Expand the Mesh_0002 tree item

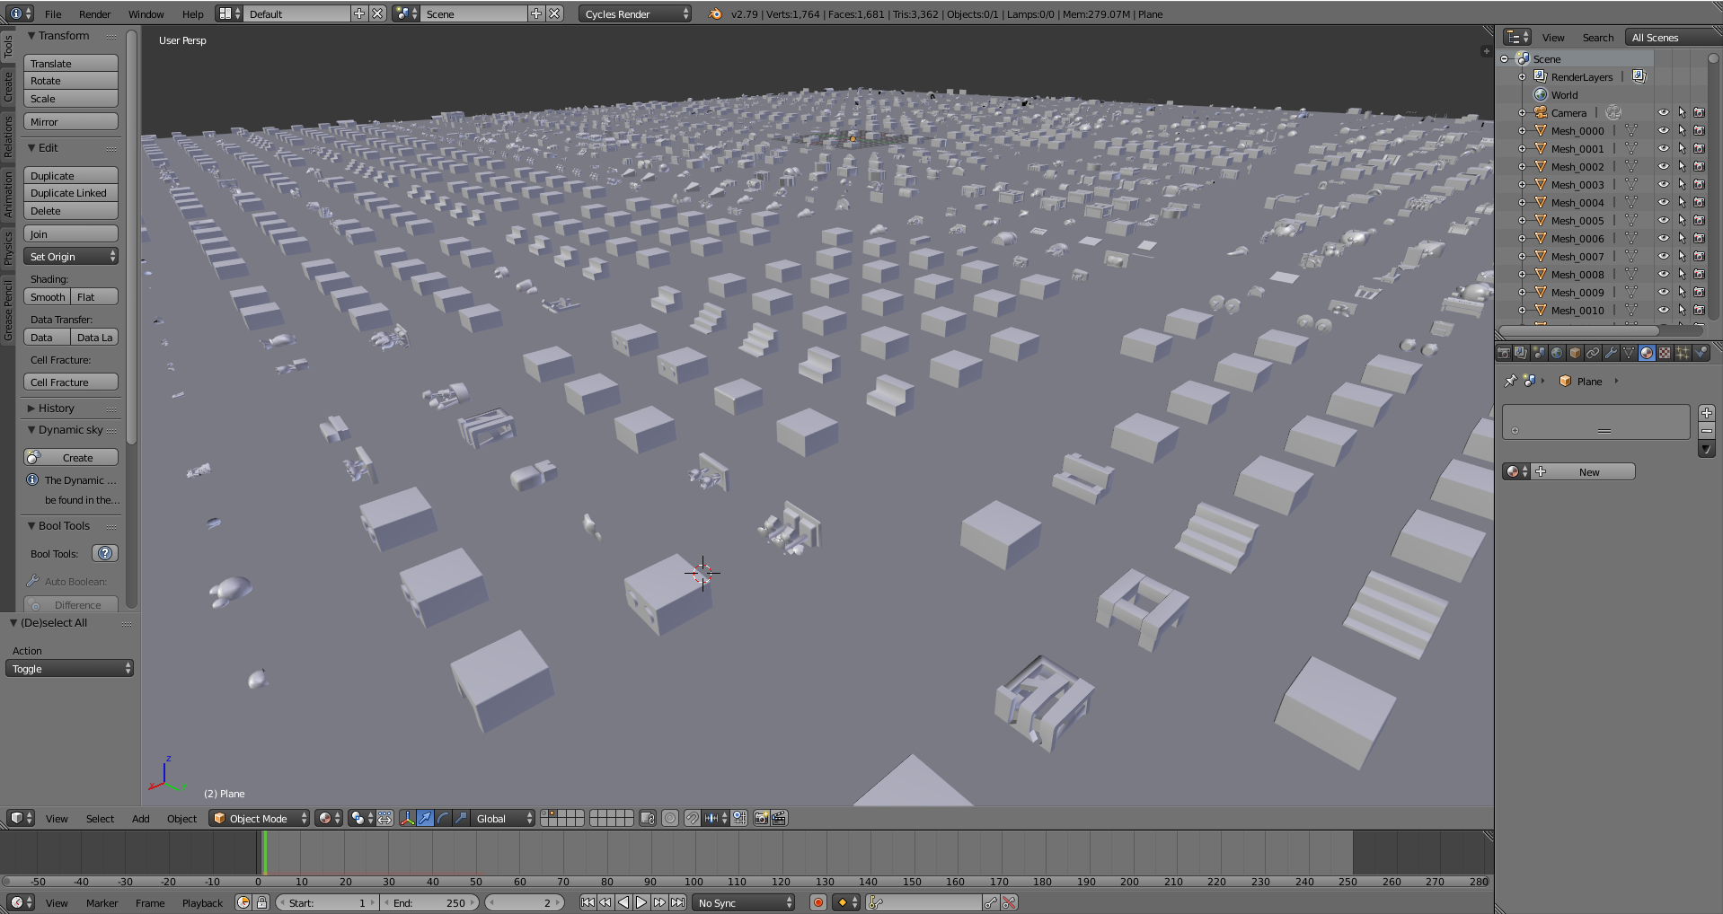pos(1523,166)
